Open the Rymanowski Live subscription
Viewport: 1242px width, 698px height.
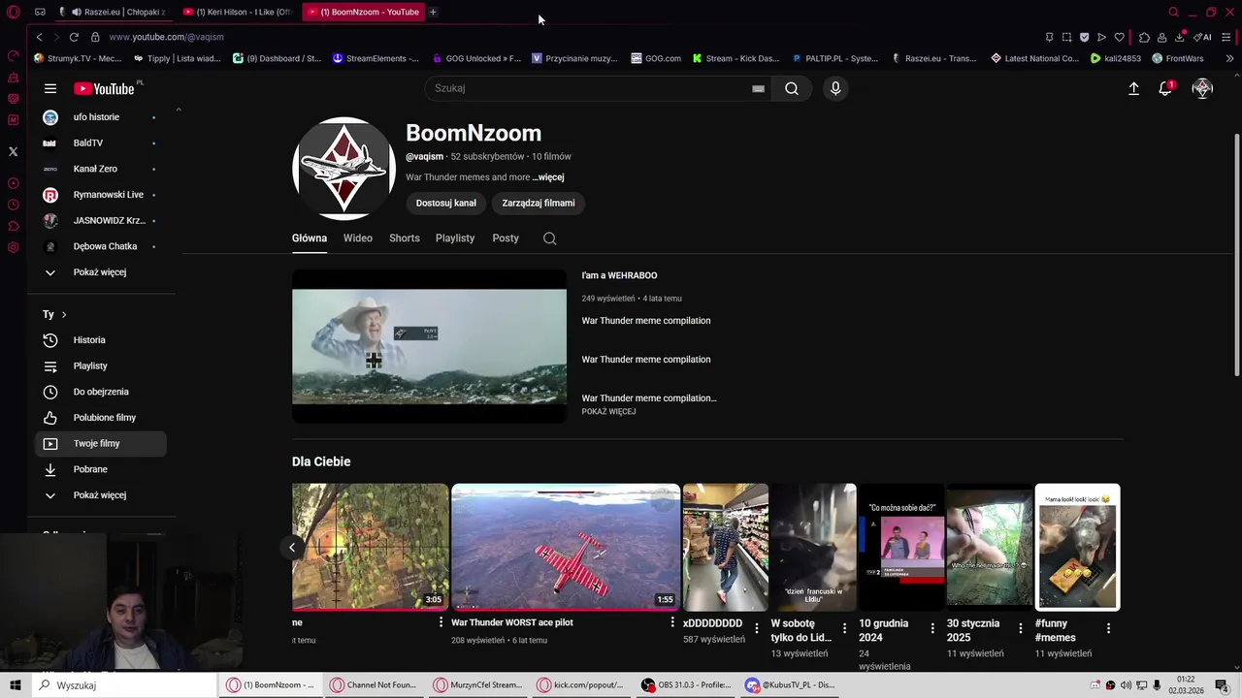click(x=102, y=195)
